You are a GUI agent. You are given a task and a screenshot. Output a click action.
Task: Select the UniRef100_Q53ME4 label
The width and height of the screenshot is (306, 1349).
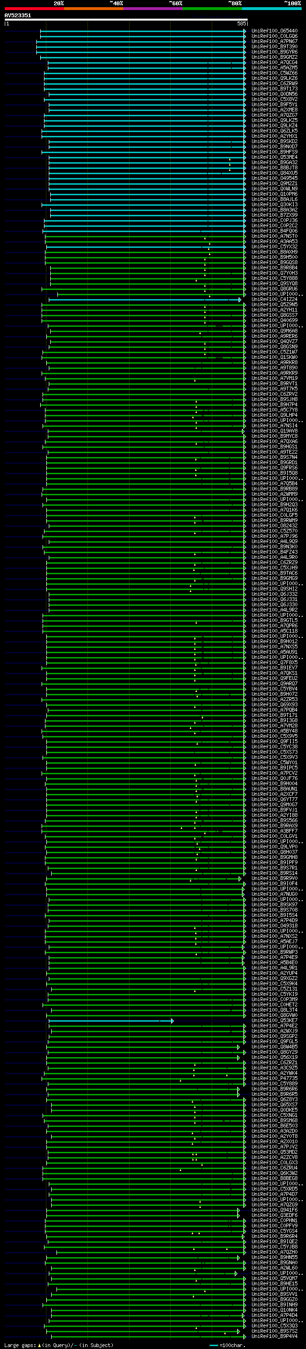[274, 157]
